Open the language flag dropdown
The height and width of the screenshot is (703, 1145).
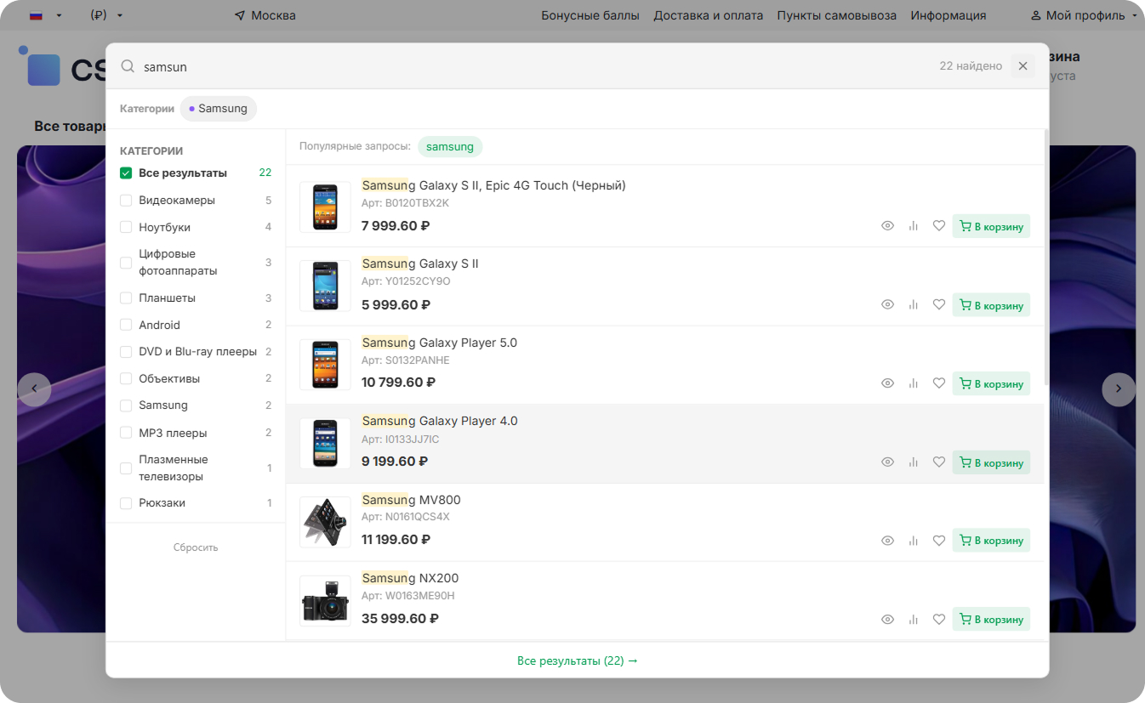tap(45, 15)
